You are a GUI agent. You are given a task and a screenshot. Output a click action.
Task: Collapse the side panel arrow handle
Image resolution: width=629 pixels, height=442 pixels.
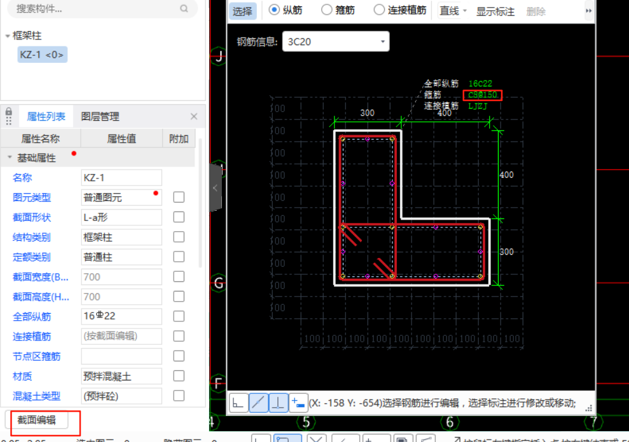[216, 187]
